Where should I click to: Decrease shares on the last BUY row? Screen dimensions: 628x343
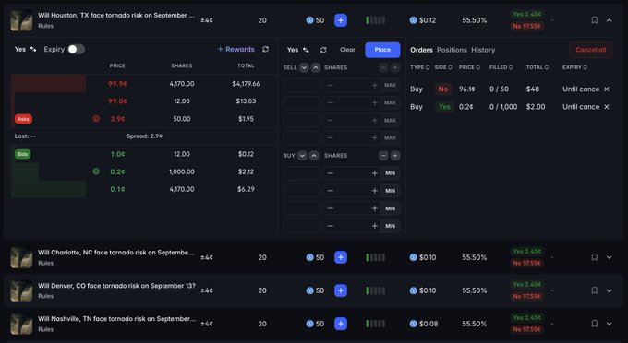point(330,226)
